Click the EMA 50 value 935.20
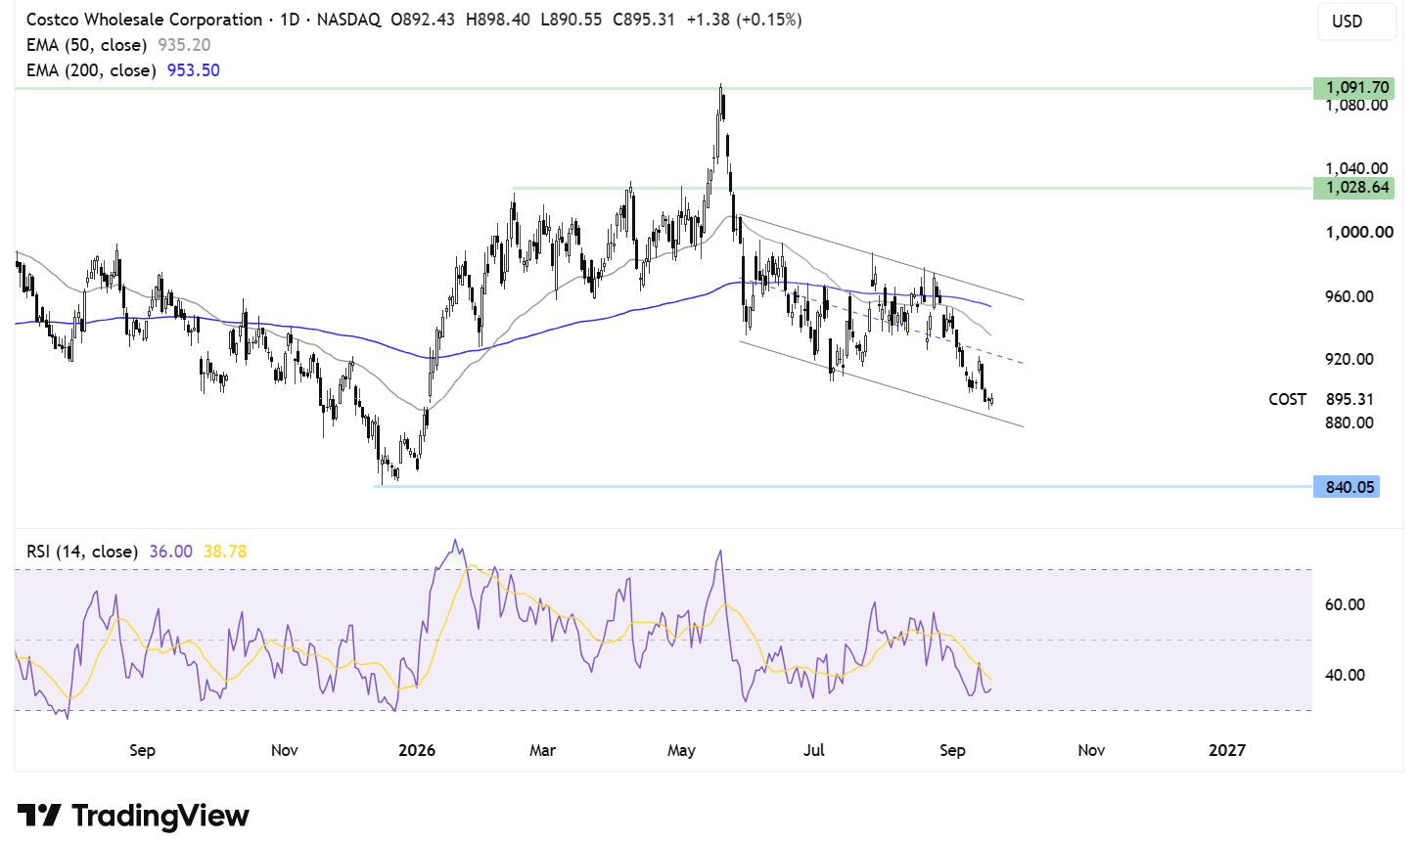The height and width of the screenshot is (843, 1418). click(184, 45)
